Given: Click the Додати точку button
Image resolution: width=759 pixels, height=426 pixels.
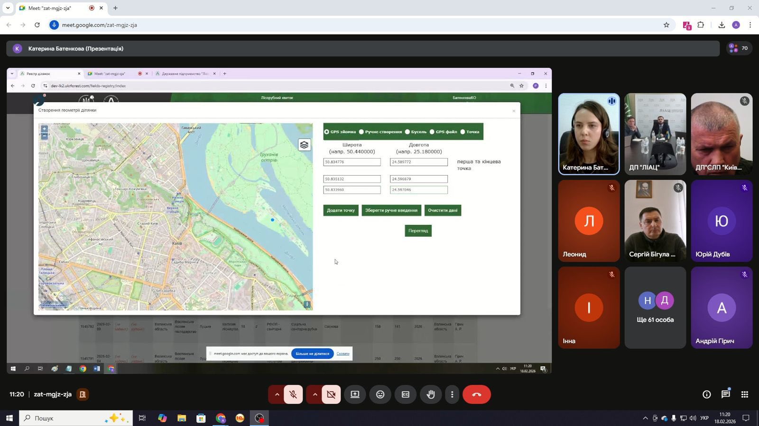Looking at the screenshot, I should [x=341, y=210].
